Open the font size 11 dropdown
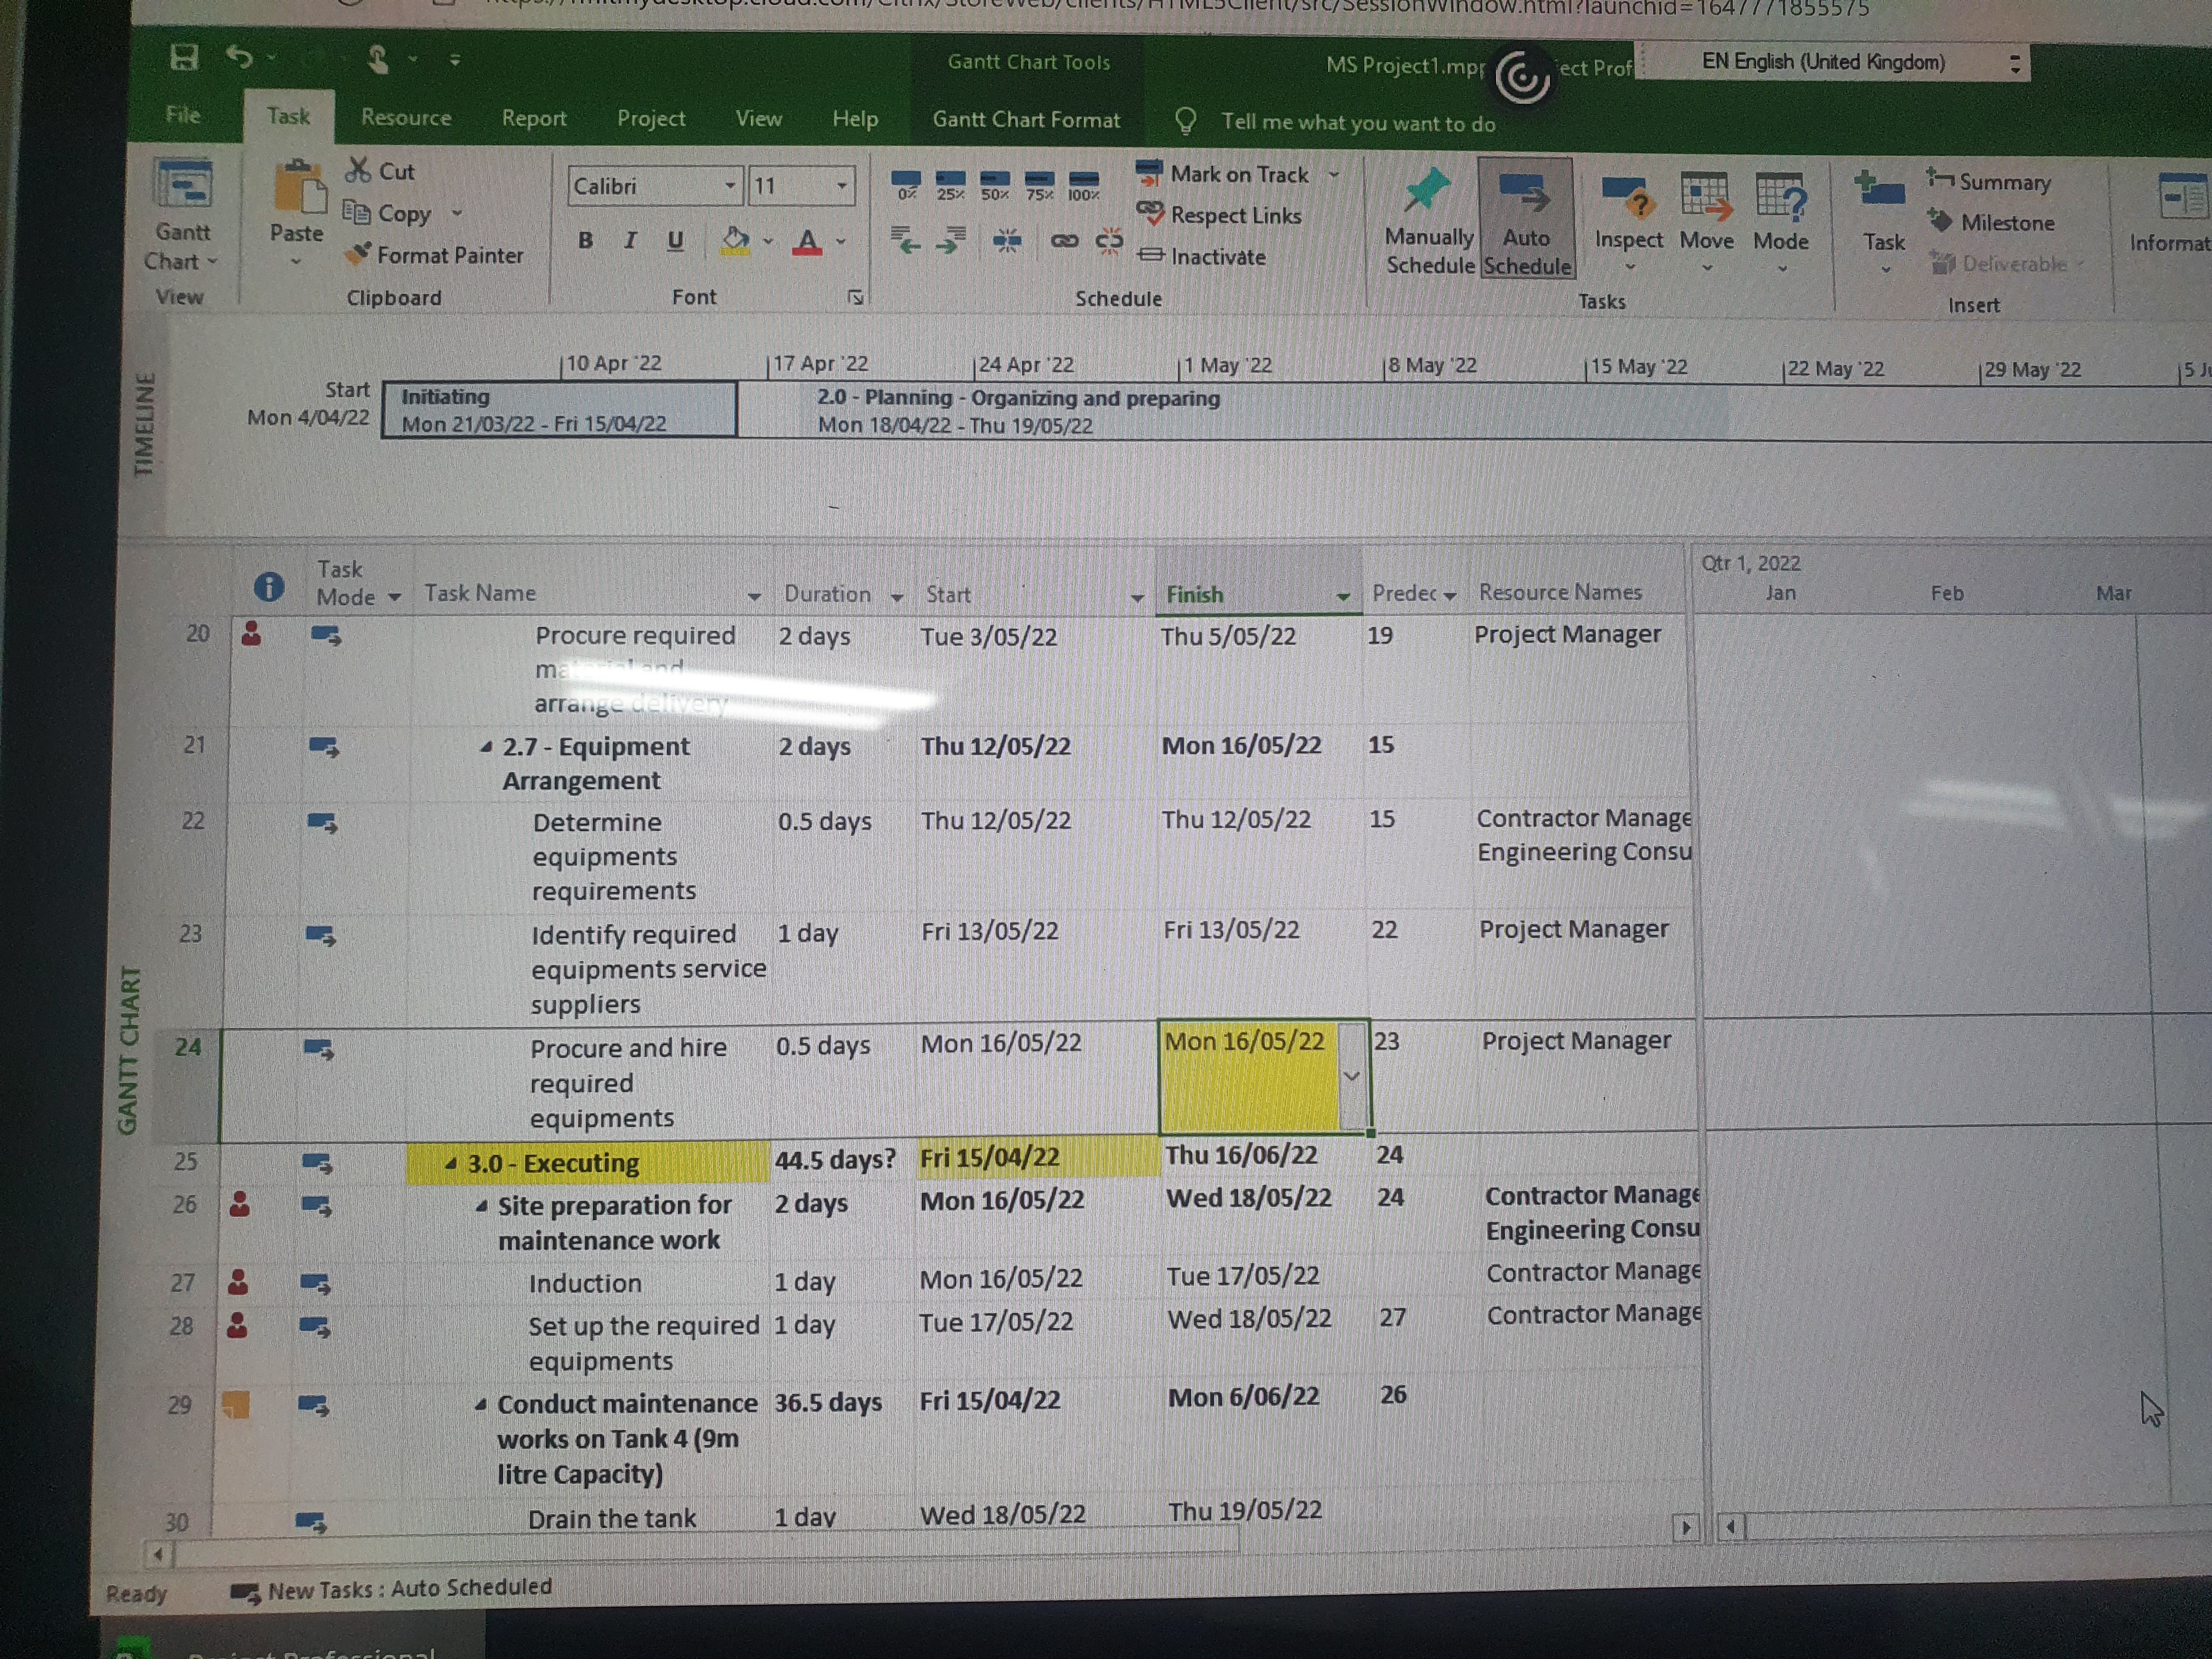Screen dimensions: 2212x1659 click(842, 186)
